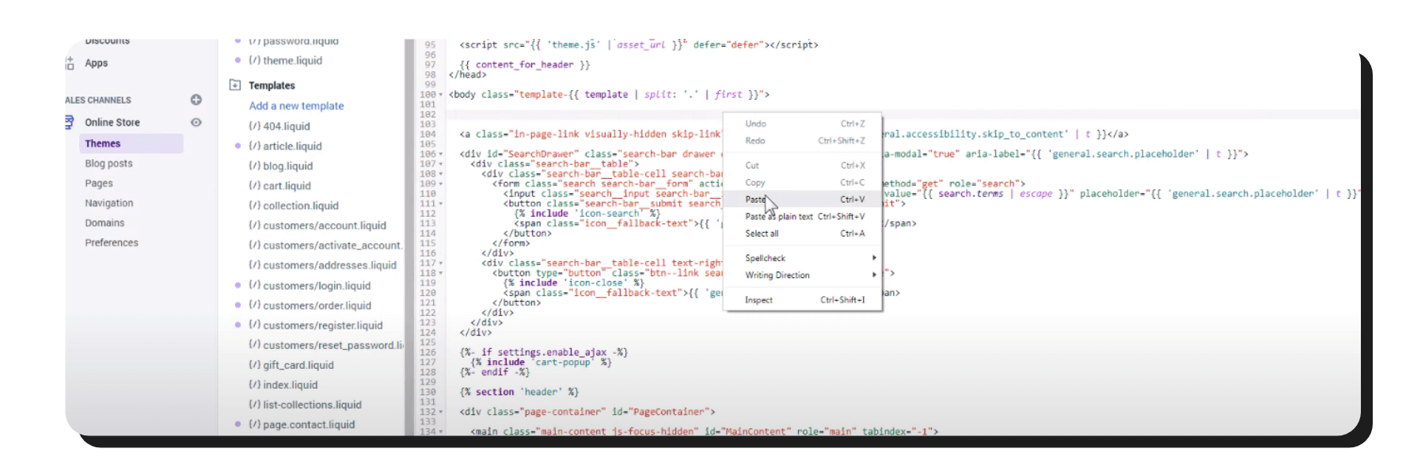Expand the Spellcheck submenu arrow
1425x475 pixels.
click(x=874, y=258)
